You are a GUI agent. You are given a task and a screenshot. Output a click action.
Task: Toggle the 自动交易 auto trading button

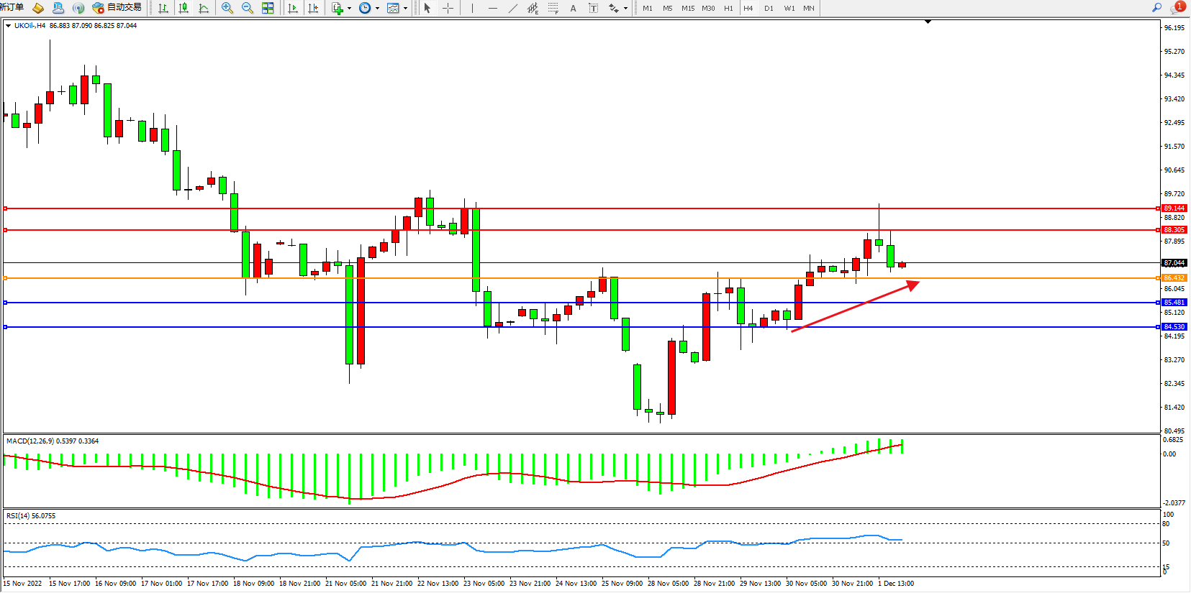click(117, 7)
